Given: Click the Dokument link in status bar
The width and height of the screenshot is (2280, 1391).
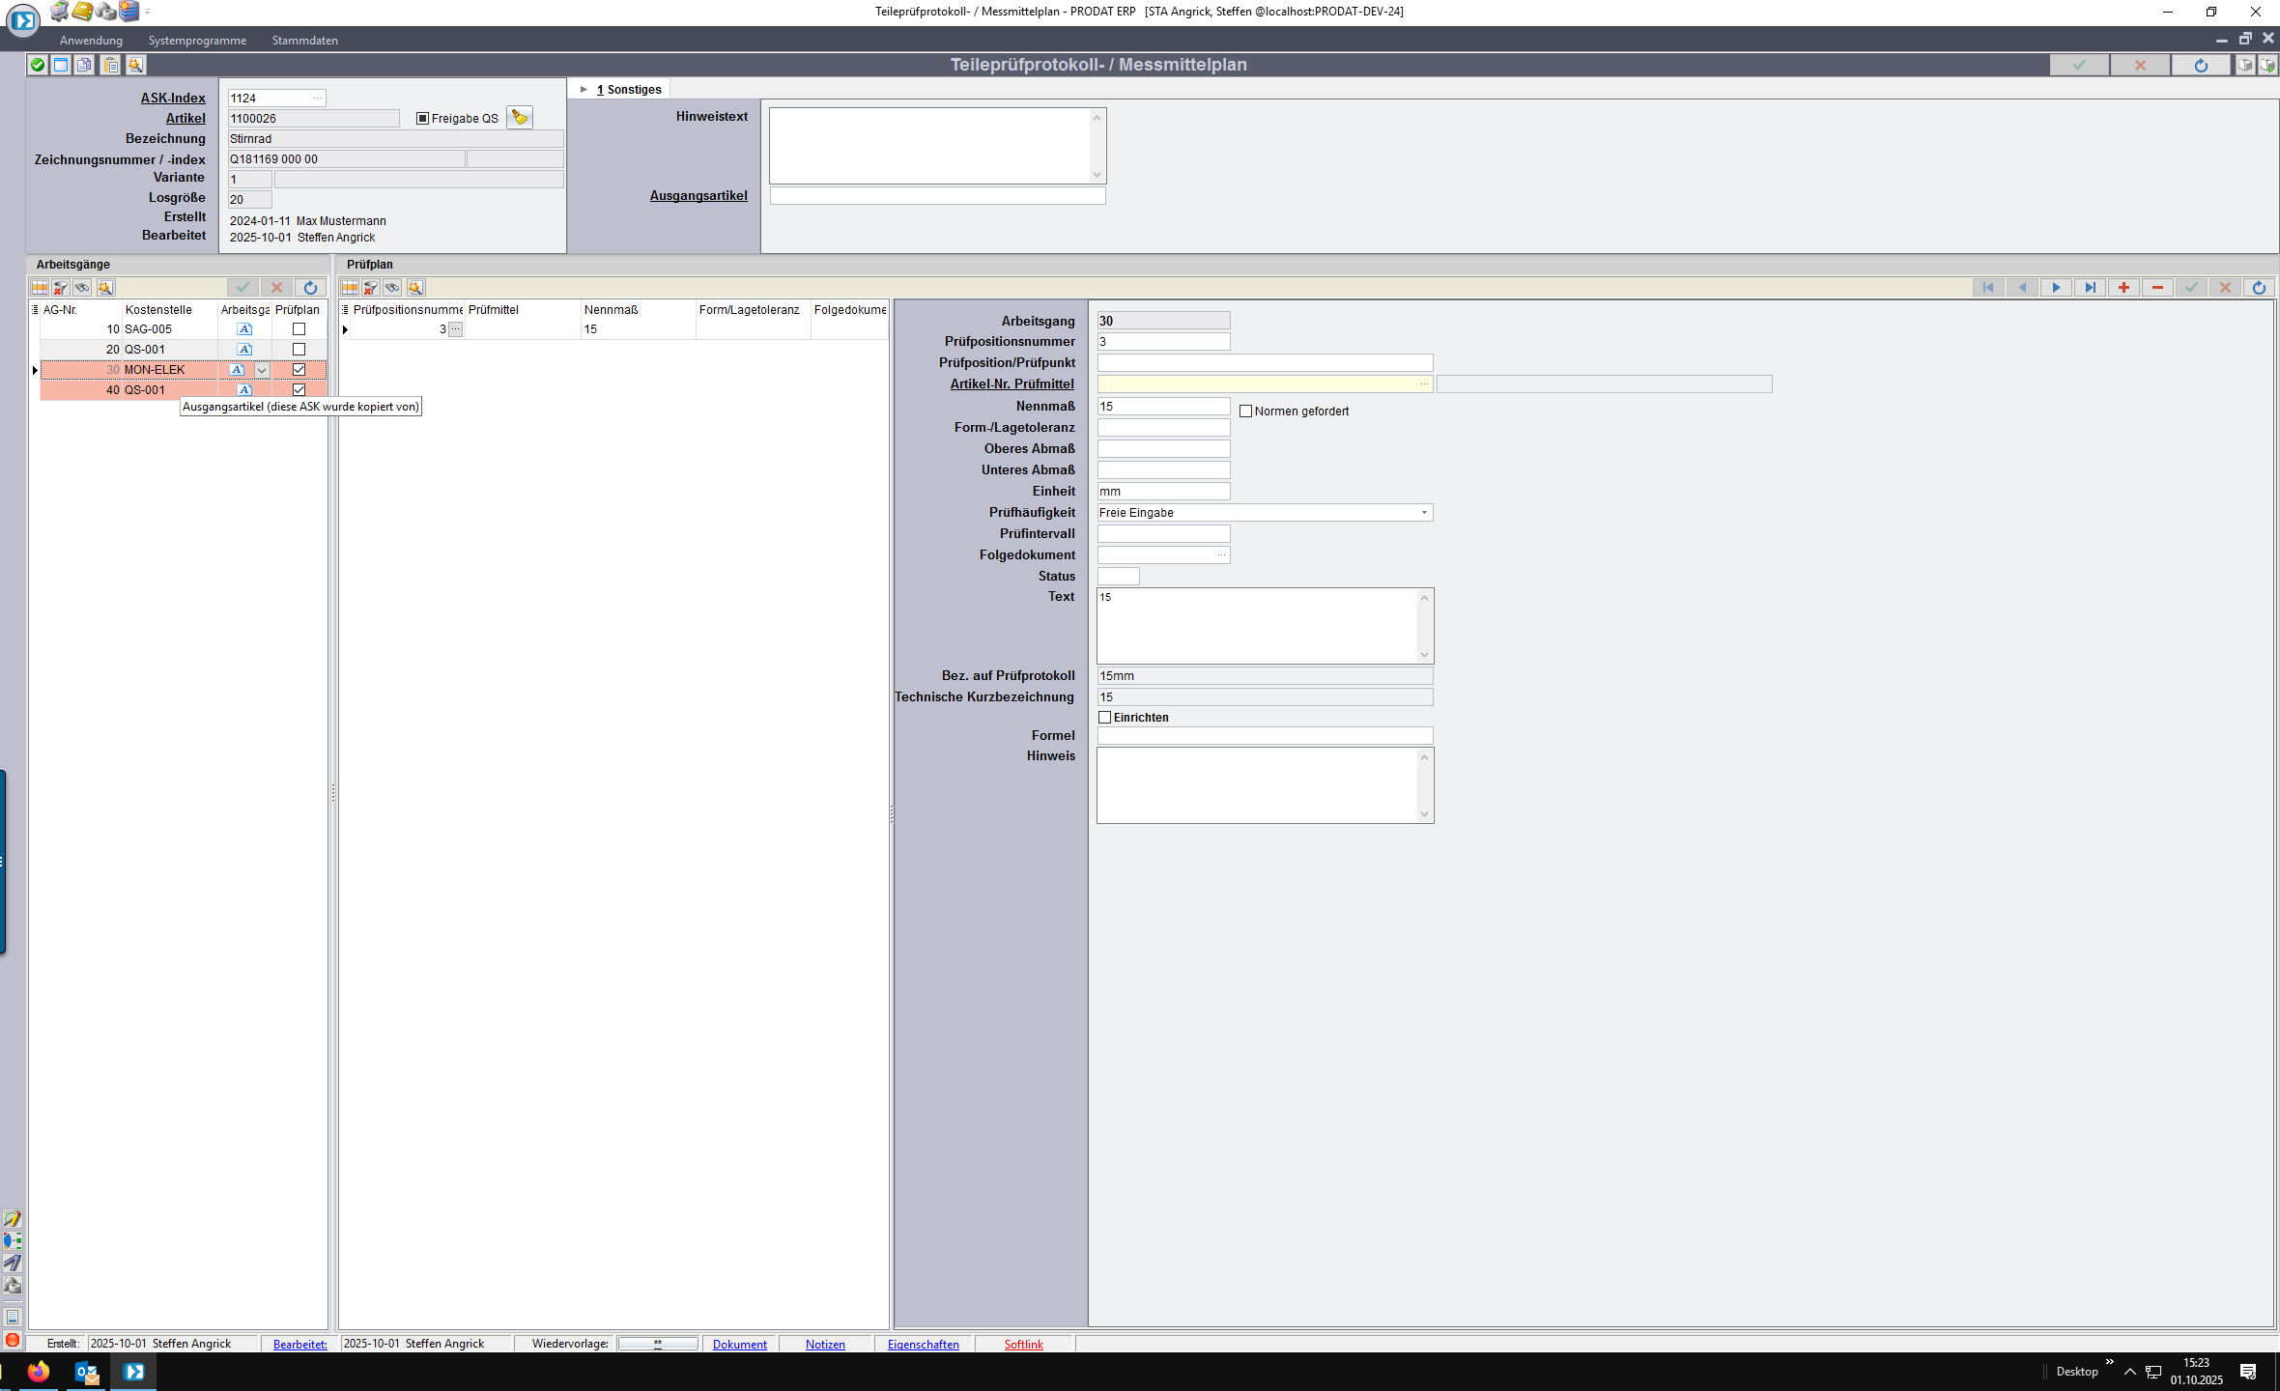Looking at the screenshot, I should click(739, 1345).
